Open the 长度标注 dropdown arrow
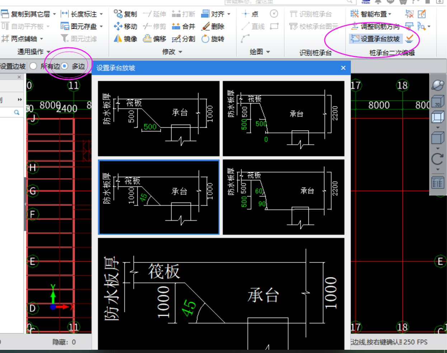Image resolution: width=447 pixels, height=353 pixels. [x=101, y=14]
